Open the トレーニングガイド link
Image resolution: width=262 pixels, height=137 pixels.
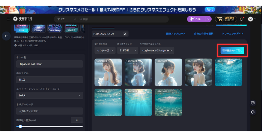point(233,33)
